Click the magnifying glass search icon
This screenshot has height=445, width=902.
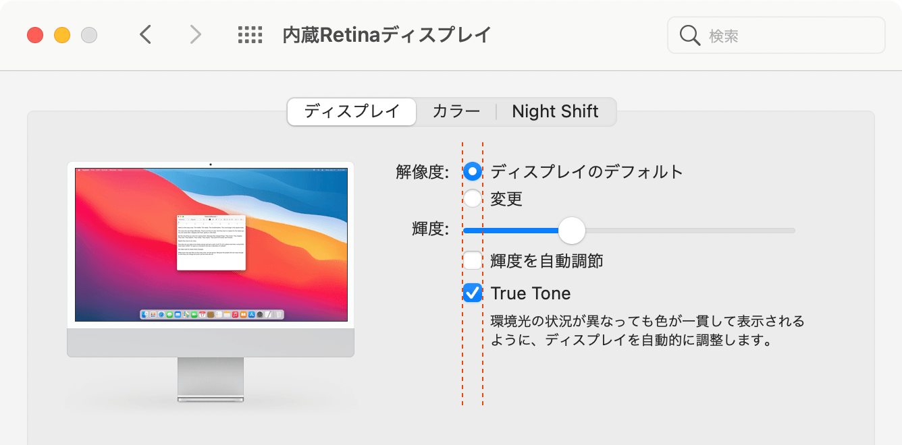[x=689, y=34]
